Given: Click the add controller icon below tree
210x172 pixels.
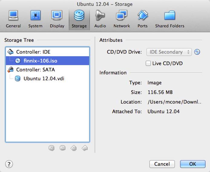Looking at the screenshot, I should [74, 148].
